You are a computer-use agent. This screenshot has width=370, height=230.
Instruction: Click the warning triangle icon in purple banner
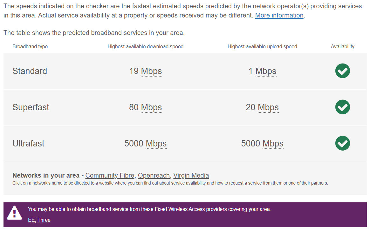[x=14, y=213]
